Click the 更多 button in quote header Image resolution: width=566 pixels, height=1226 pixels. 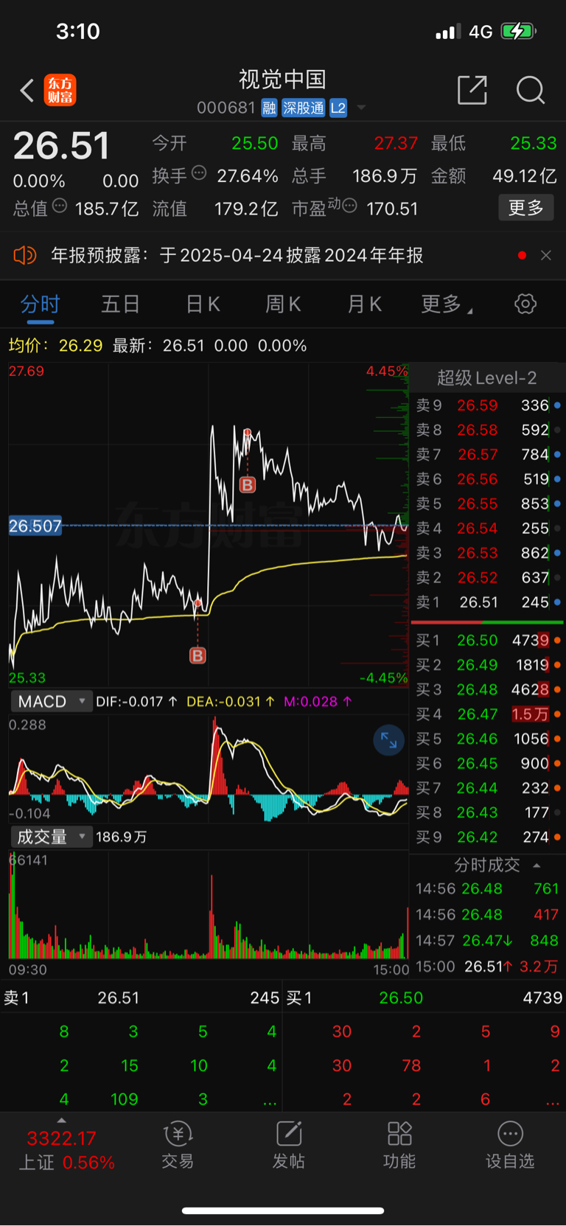[x=526, y=208]
